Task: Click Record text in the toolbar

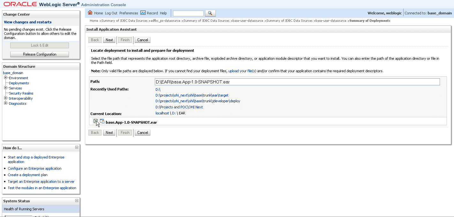Action: [x=152, y=13]
